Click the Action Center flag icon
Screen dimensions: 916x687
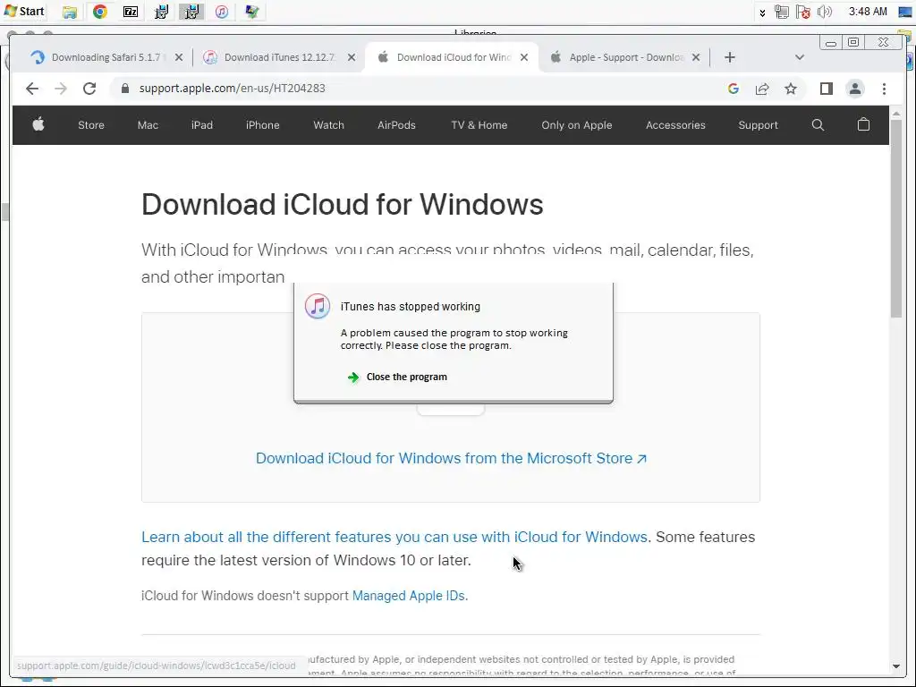point(803,12)
